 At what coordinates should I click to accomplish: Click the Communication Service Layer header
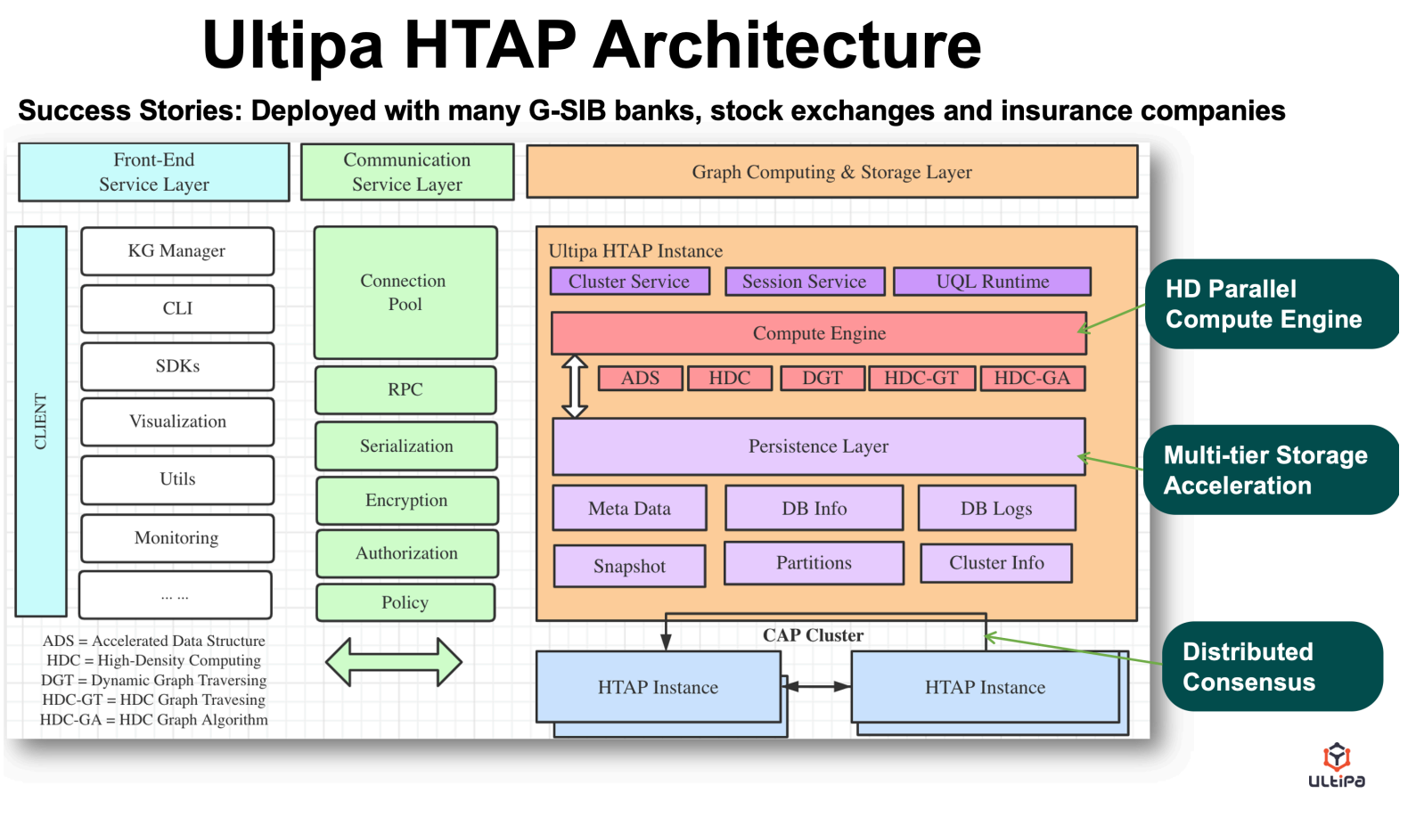(407, 172)
